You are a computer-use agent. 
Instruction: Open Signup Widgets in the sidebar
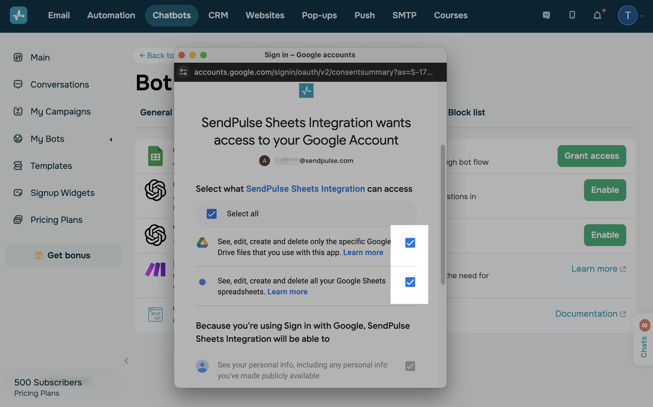62,193
